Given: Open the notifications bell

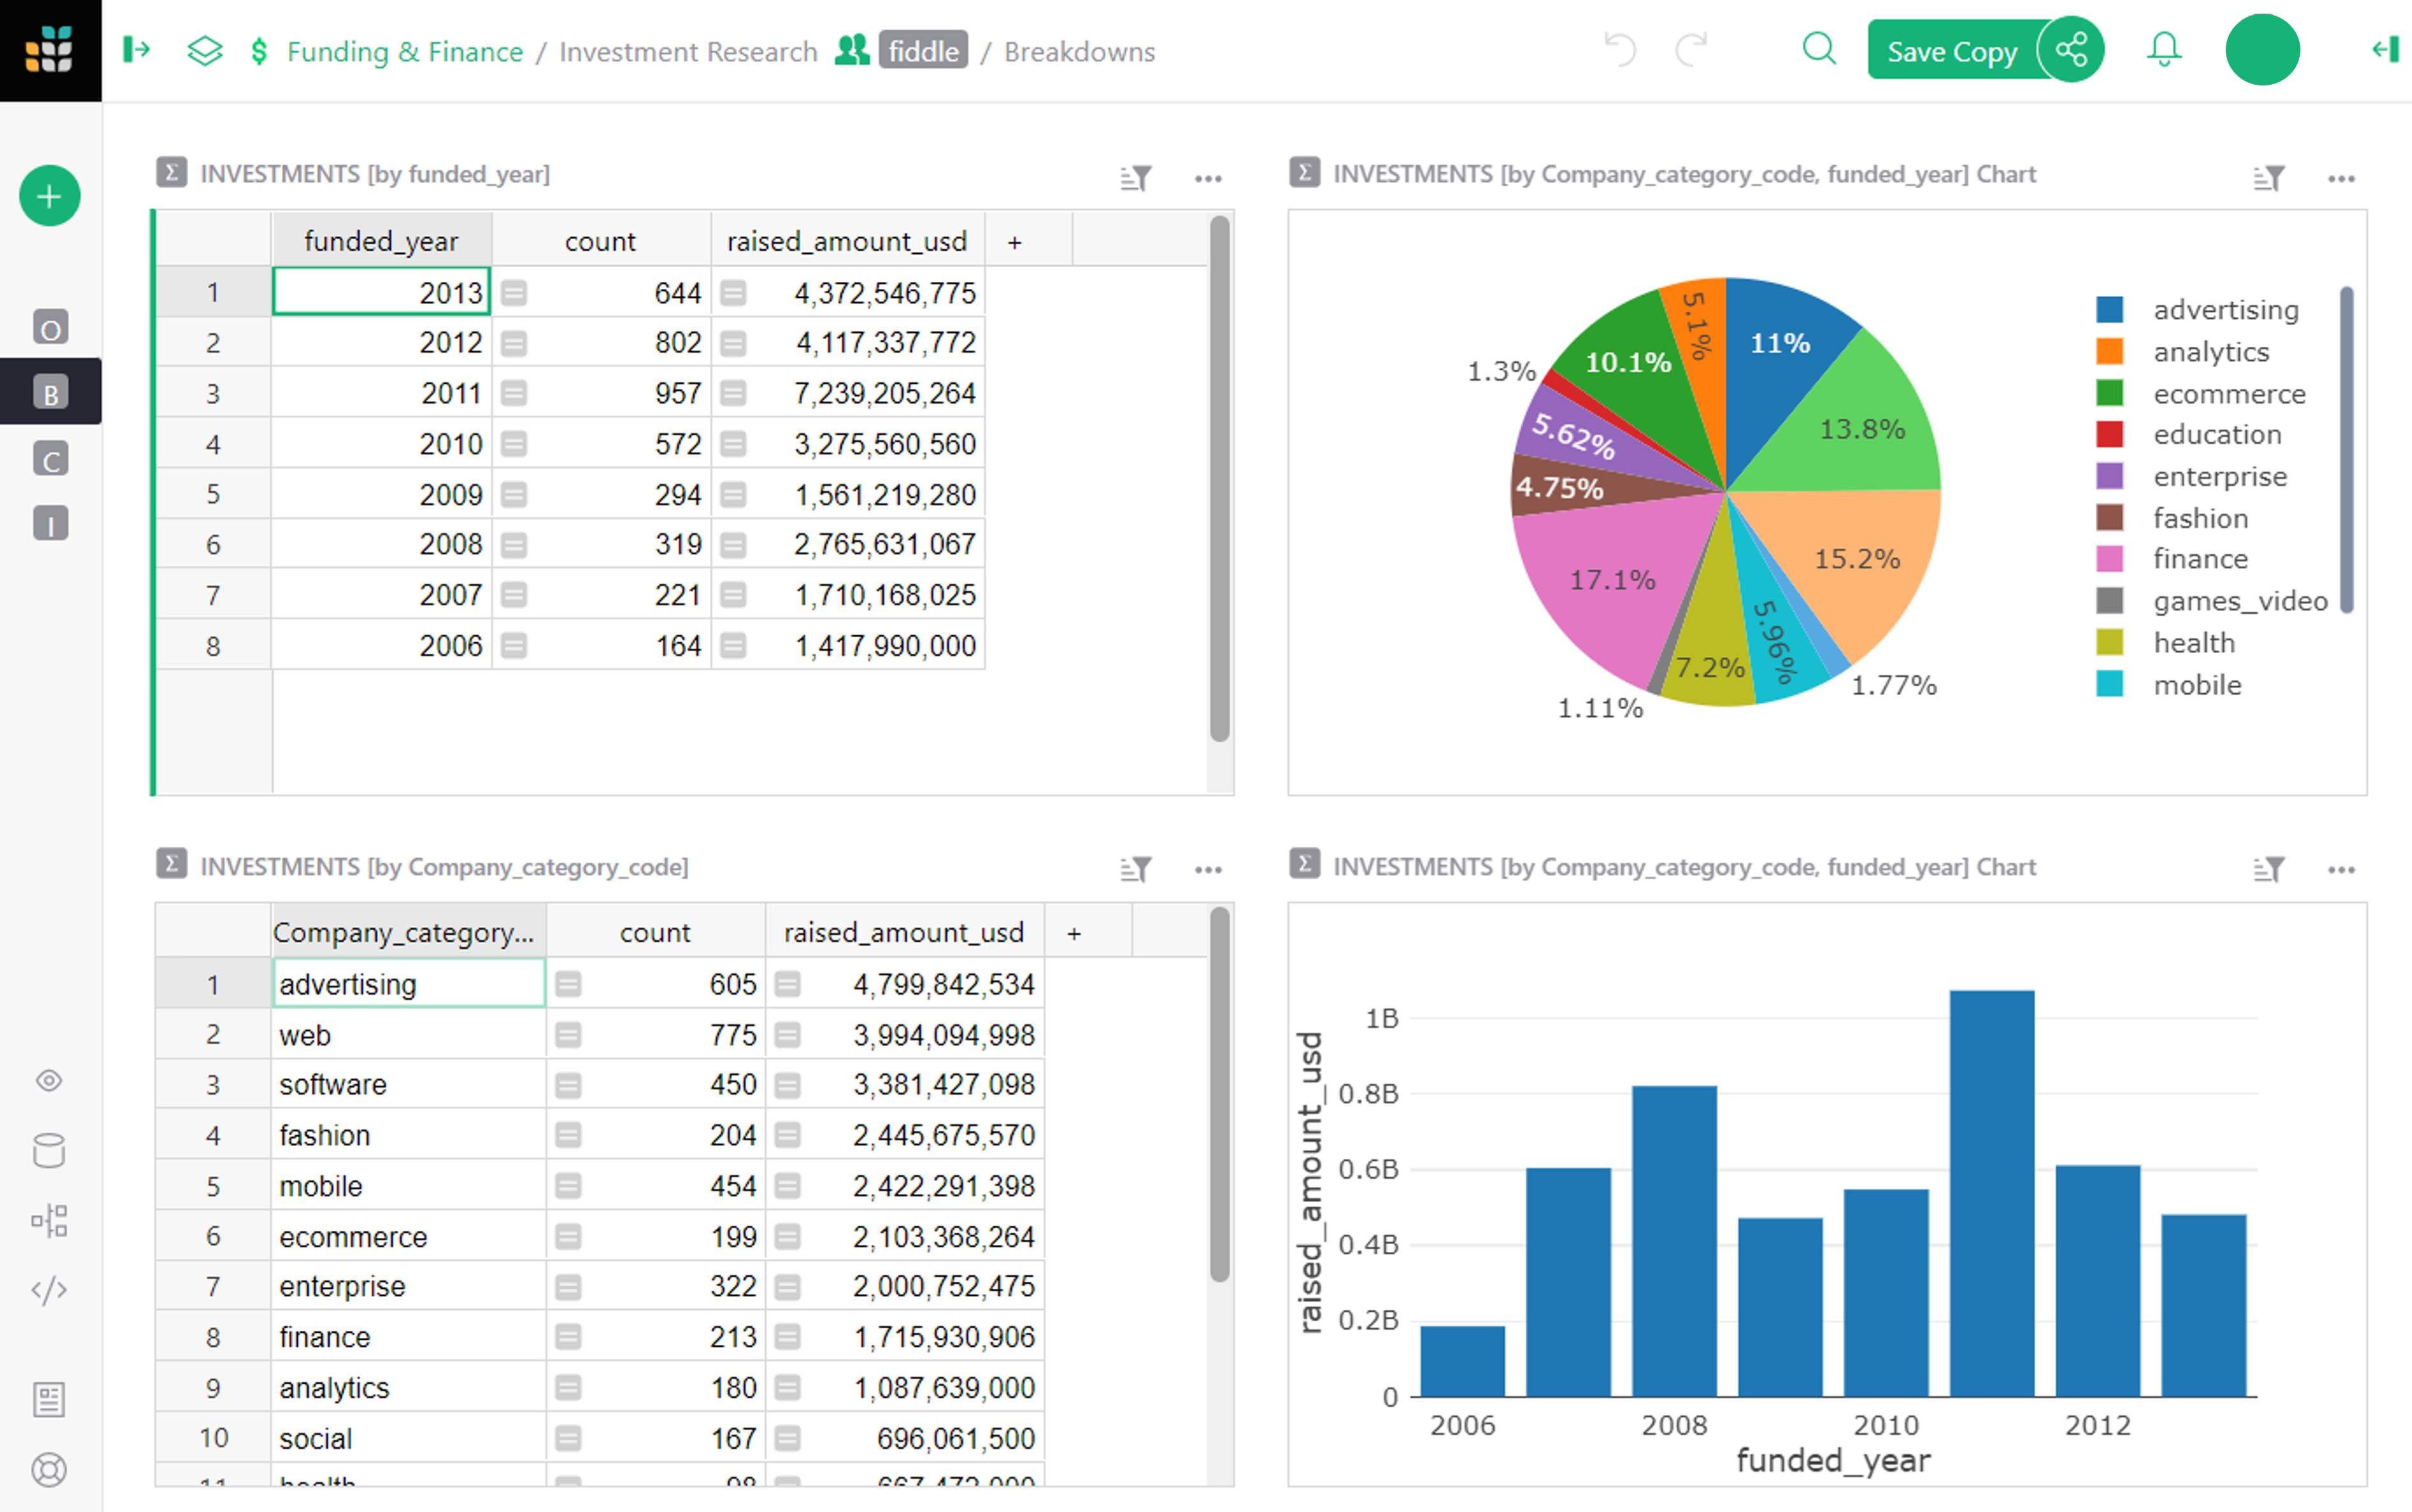Looking at the screenshot, I should coord(2163,49).
